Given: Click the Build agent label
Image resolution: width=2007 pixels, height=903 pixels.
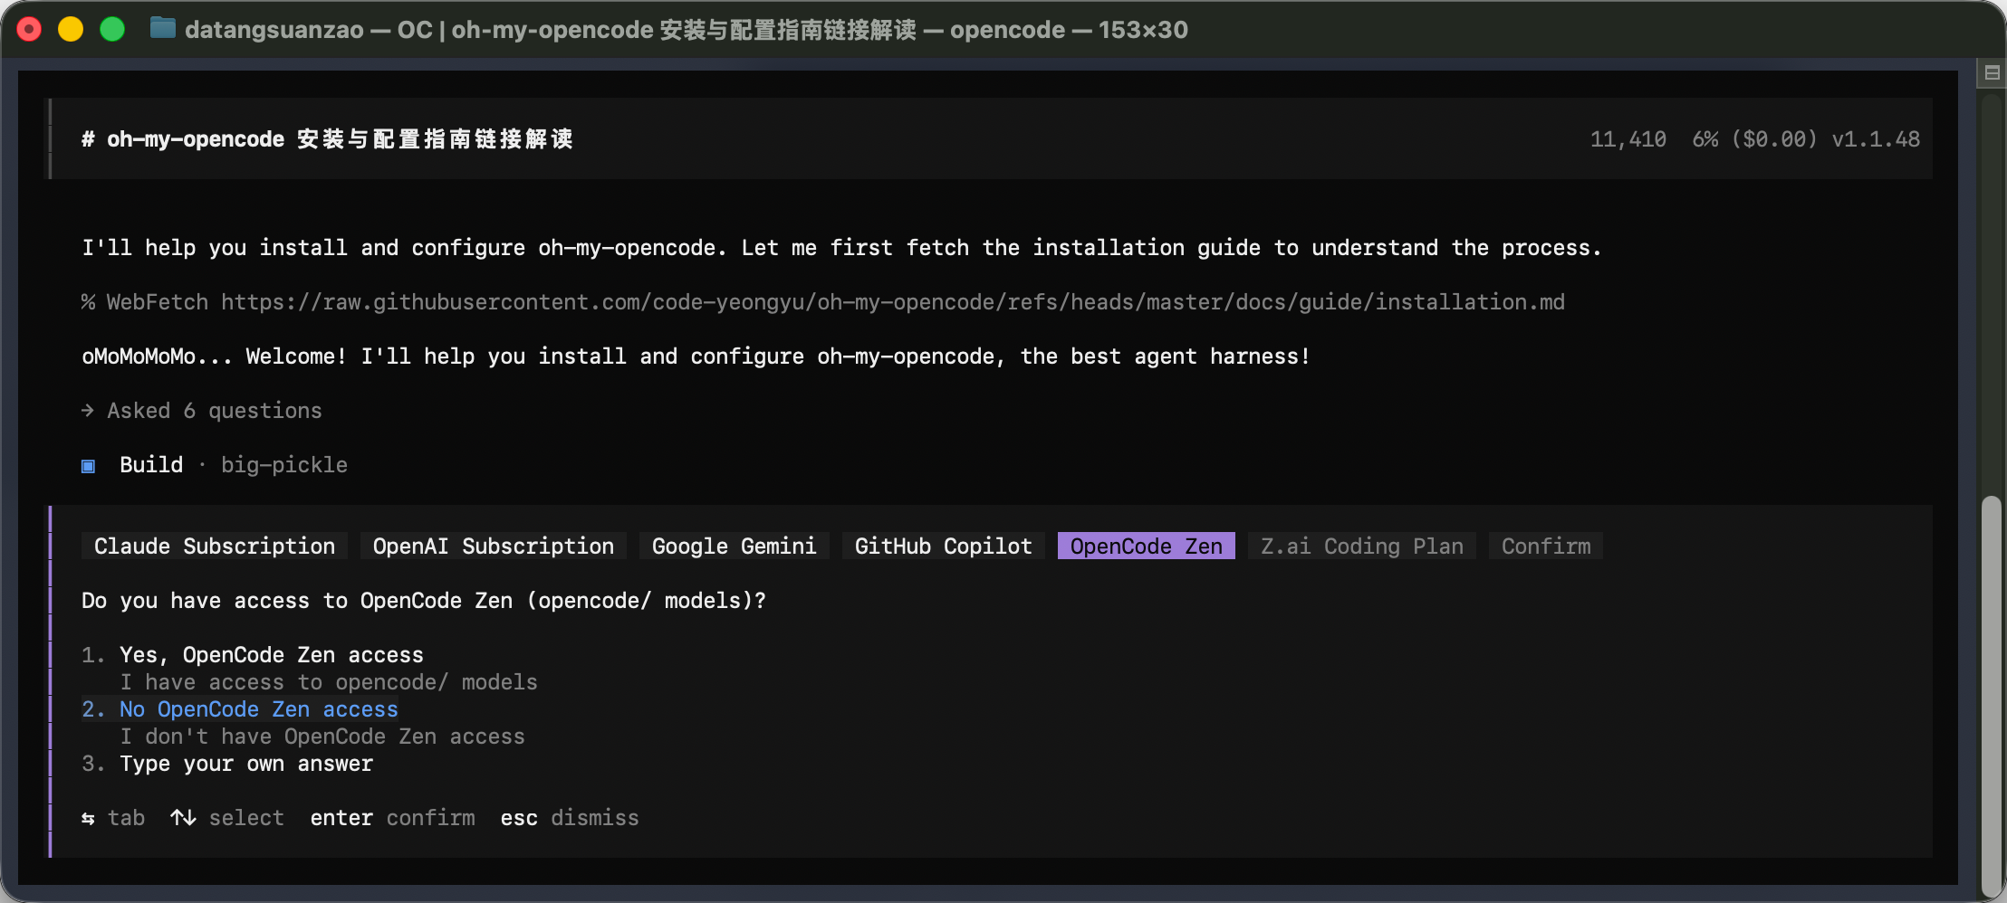Looking at the screenshot, I should pos(151,464).
